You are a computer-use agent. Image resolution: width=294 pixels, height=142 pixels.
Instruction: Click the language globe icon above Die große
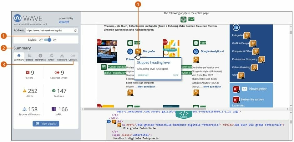130,43
